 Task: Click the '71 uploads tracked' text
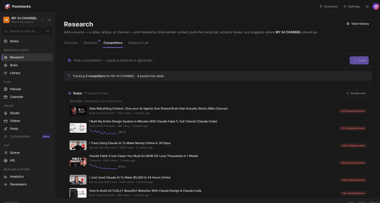click(x=96, y=93)
